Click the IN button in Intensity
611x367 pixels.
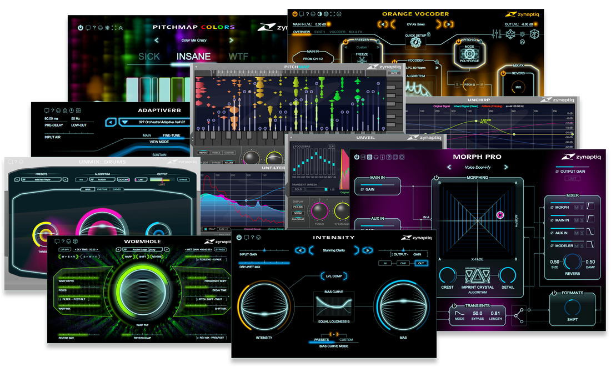[x=385, y=263]
